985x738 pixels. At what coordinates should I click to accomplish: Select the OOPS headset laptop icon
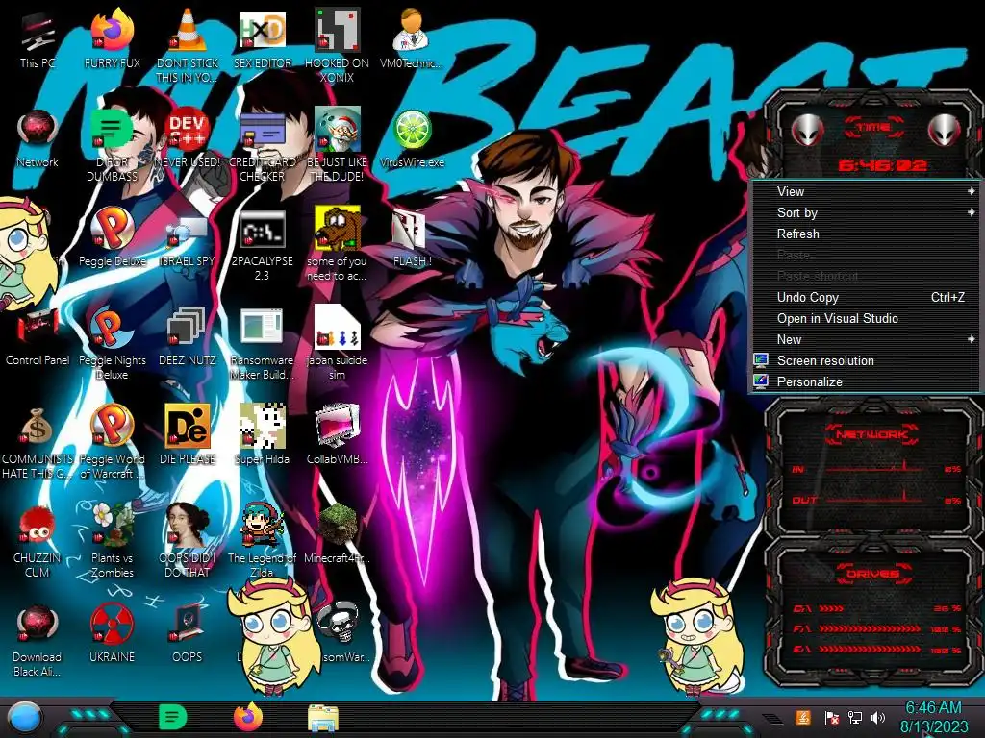pyautogui.click(x=188, y=625)
